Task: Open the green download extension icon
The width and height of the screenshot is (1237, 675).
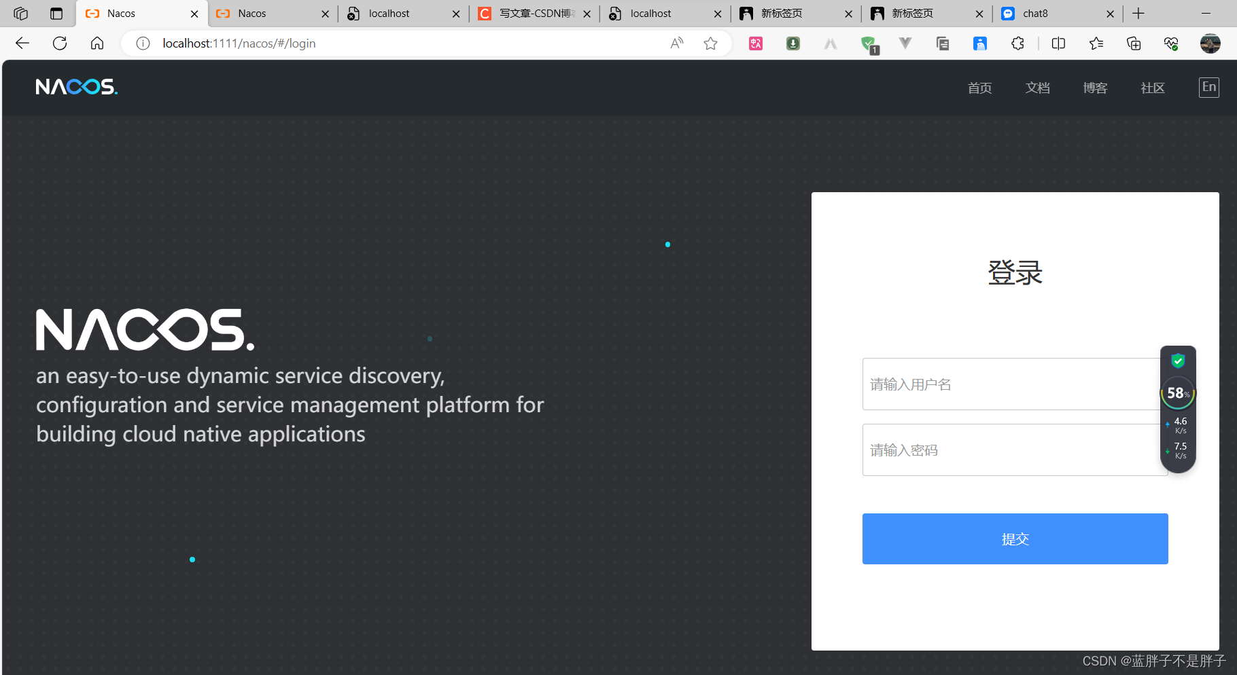Action: [x=793, y=43]
